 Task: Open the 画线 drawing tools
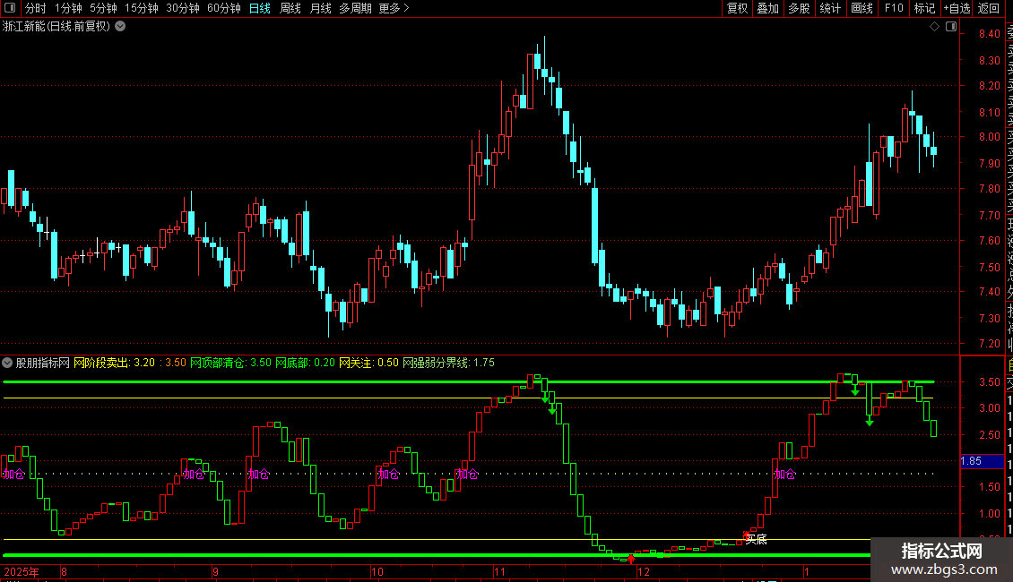[861, 8]
